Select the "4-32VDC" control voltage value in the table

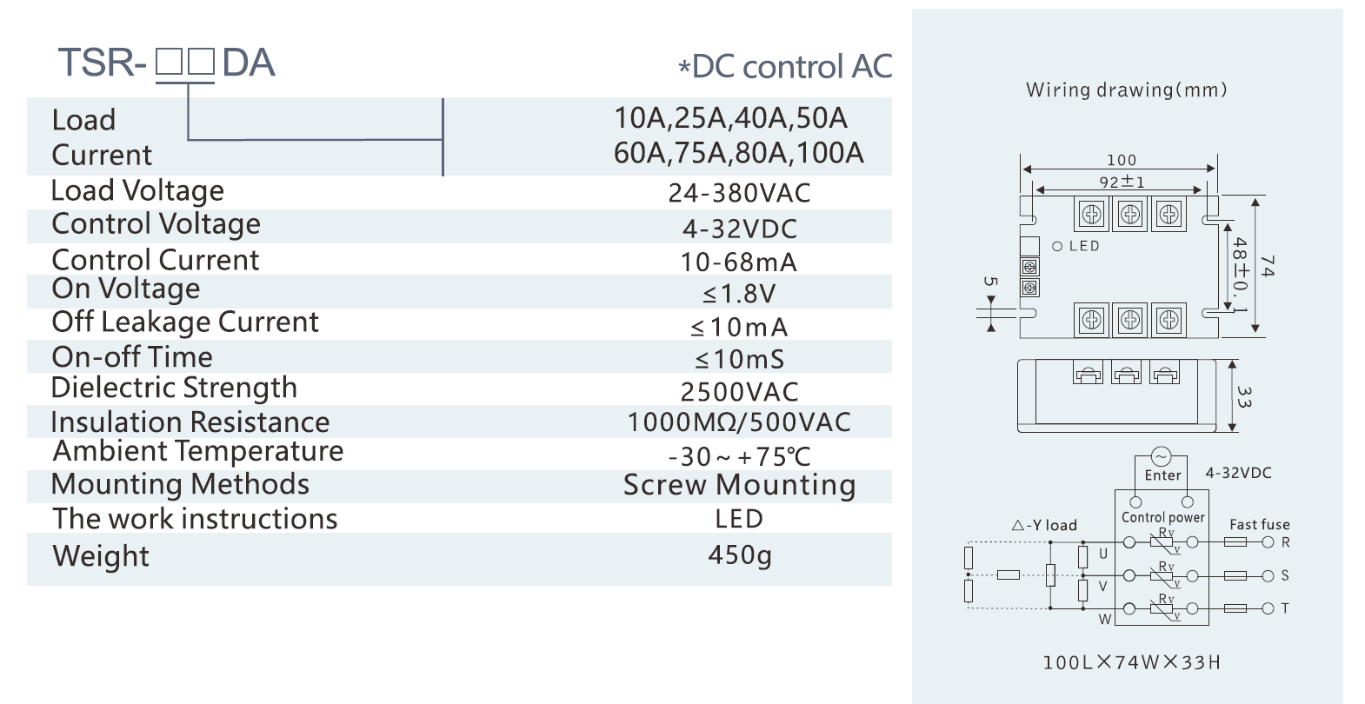coord(739,229)
